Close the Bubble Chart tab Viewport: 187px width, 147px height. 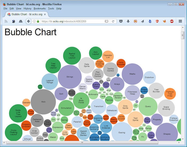click(45, 14)
